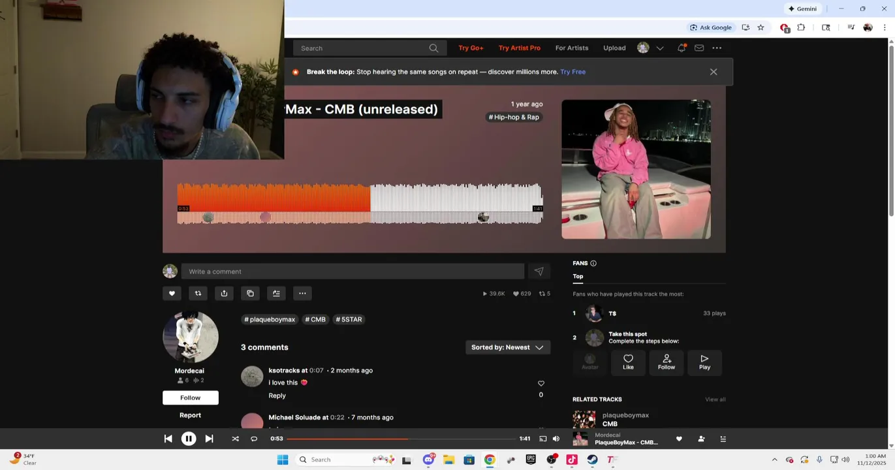This screenshot has width=895, height=470.
Task: Click Ask Google in the address bar
Action: coord(711,27)
